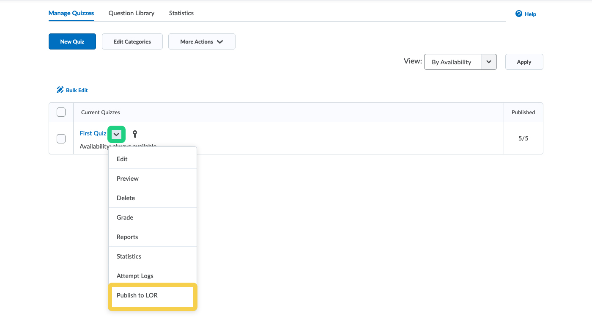Viewport: 592px width, 333px height.
Task: Pick Delete from the quiz menu
Action: [x=126, y=198]
